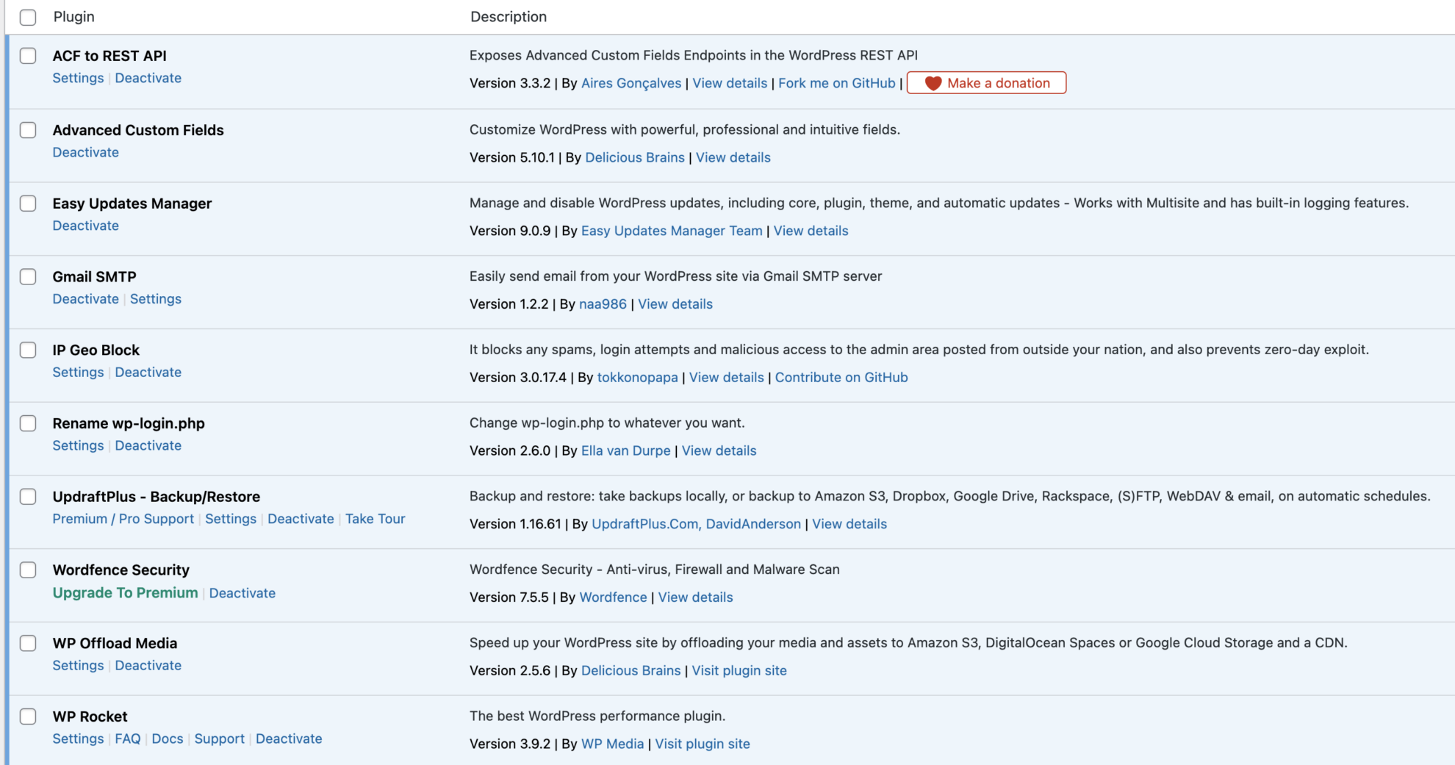Click the Plugin column header
Image resolution: width=1455 pixels, height=765 pixels.
point(74,16)
